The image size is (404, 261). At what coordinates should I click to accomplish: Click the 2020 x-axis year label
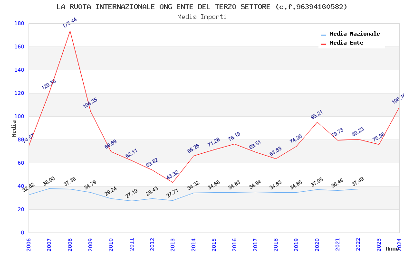(x=317, y=244)
